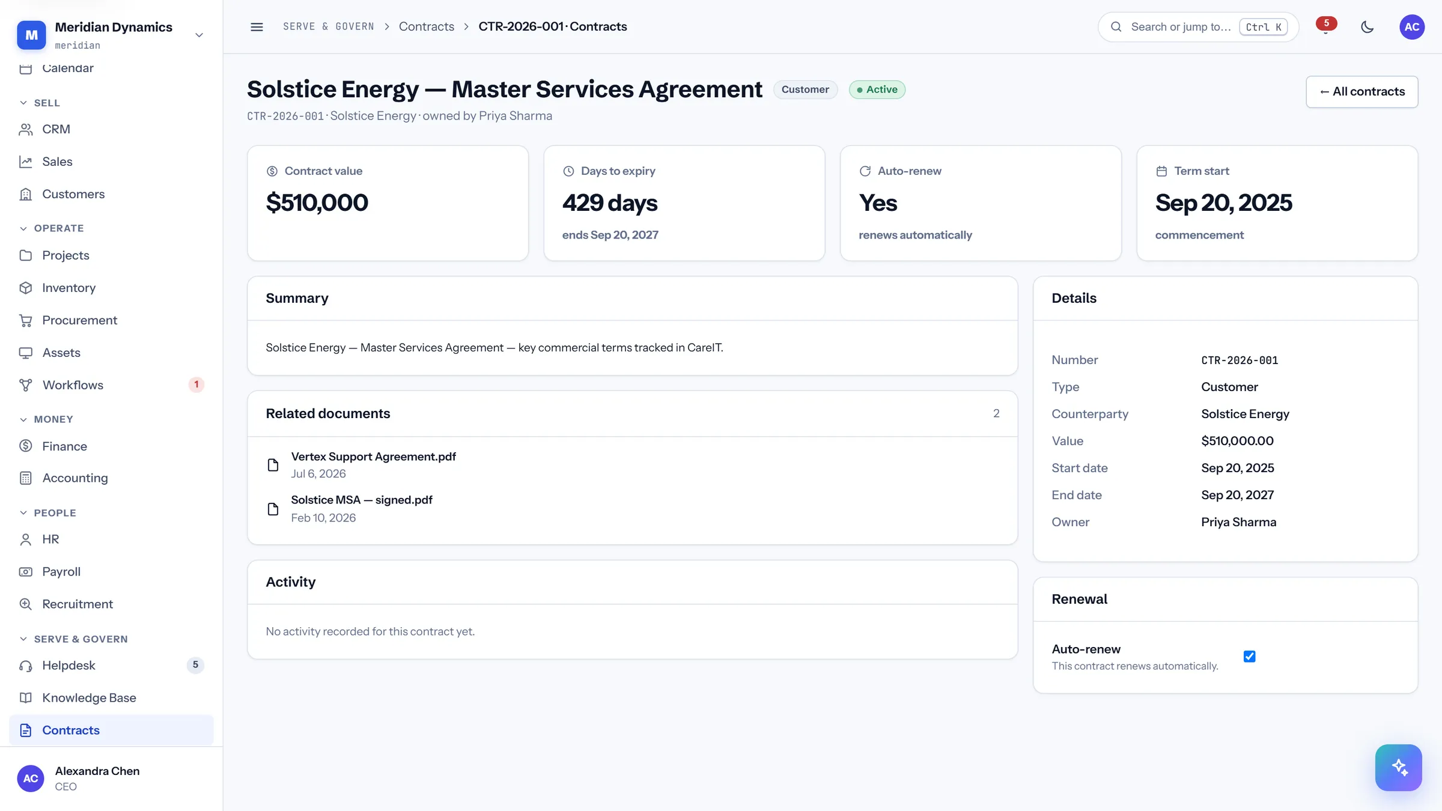
Task: Click the search magnifier icon
Action: (1116, 26)
